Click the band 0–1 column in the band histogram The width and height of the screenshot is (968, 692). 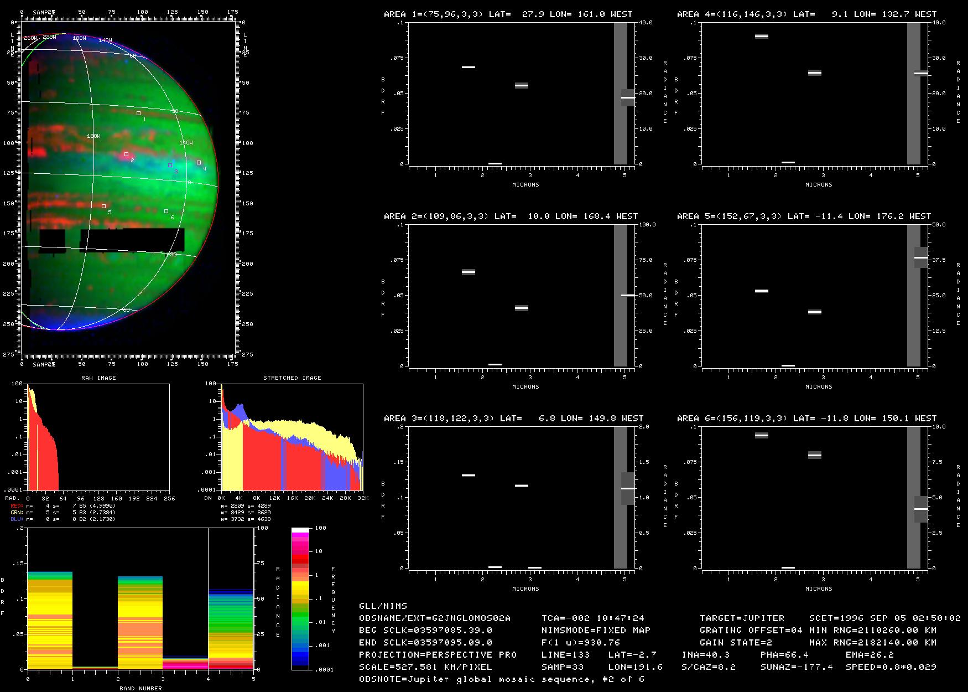click(50, 620)
